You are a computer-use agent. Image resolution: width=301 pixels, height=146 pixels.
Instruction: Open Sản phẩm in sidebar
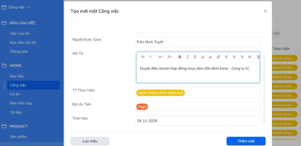pyautogui.click(x=18, y=137)
